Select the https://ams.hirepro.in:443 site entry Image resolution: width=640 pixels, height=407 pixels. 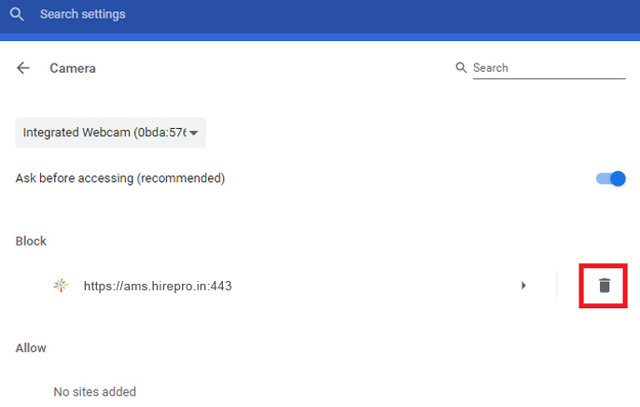click(157, 287)
